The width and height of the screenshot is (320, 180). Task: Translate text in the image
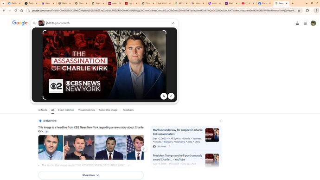(164, 96)
